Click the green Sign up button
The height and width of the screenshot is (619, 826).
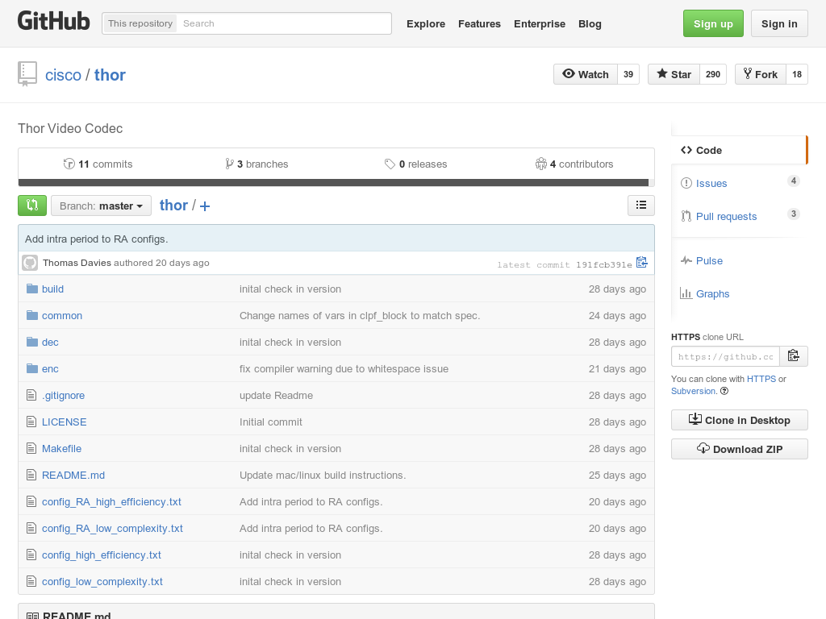coord(713,23)
